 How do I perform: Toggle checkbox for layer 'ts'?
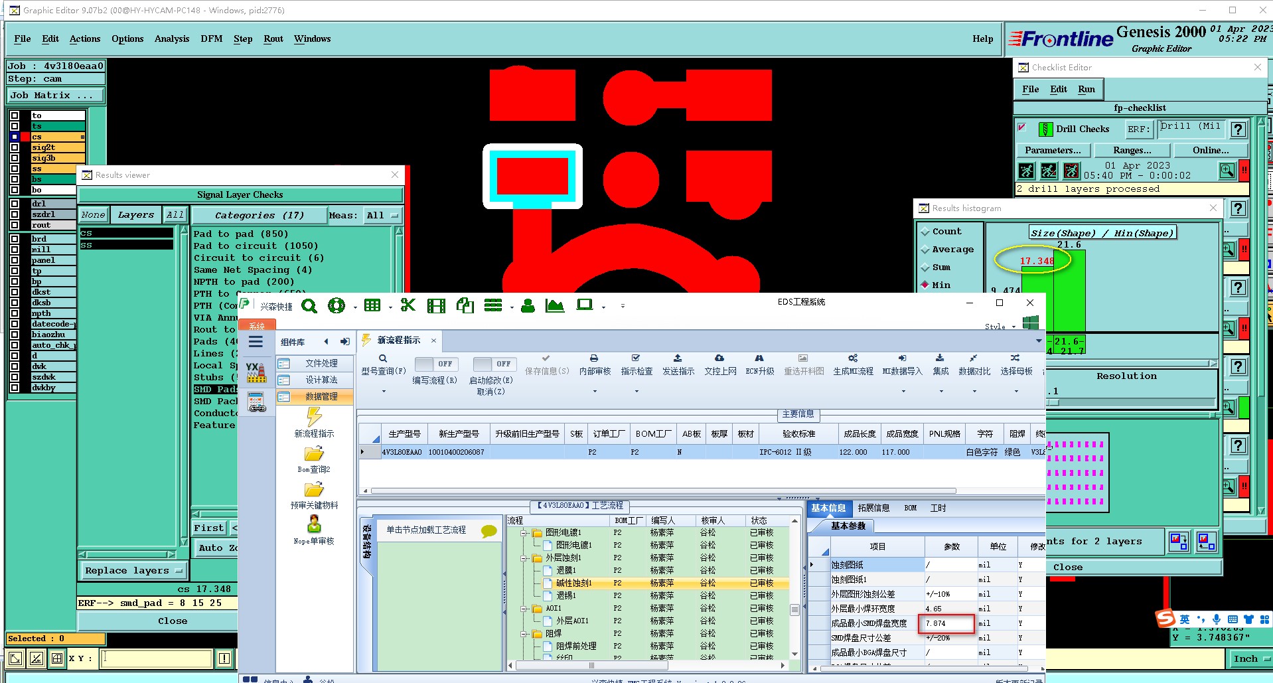click(x=15, y=126)
